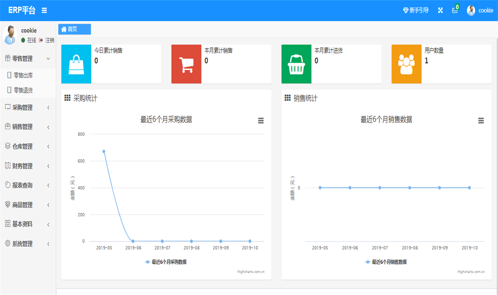This screenshot has width=498, height=295.
Task: Toggle the sidebar hamburger menu icon
Action: [x=44, y=10]
